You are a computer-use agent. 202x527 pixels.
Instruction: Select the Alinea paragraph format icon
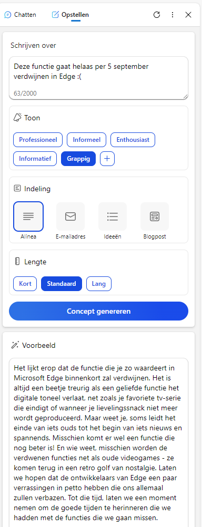28,216
